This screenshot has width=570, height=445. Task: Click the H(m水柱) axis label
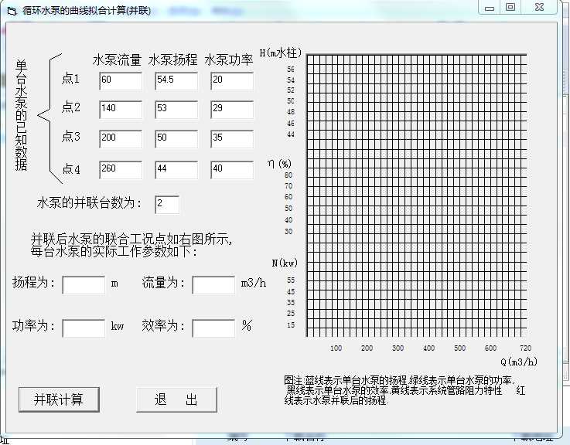[280, 53]
